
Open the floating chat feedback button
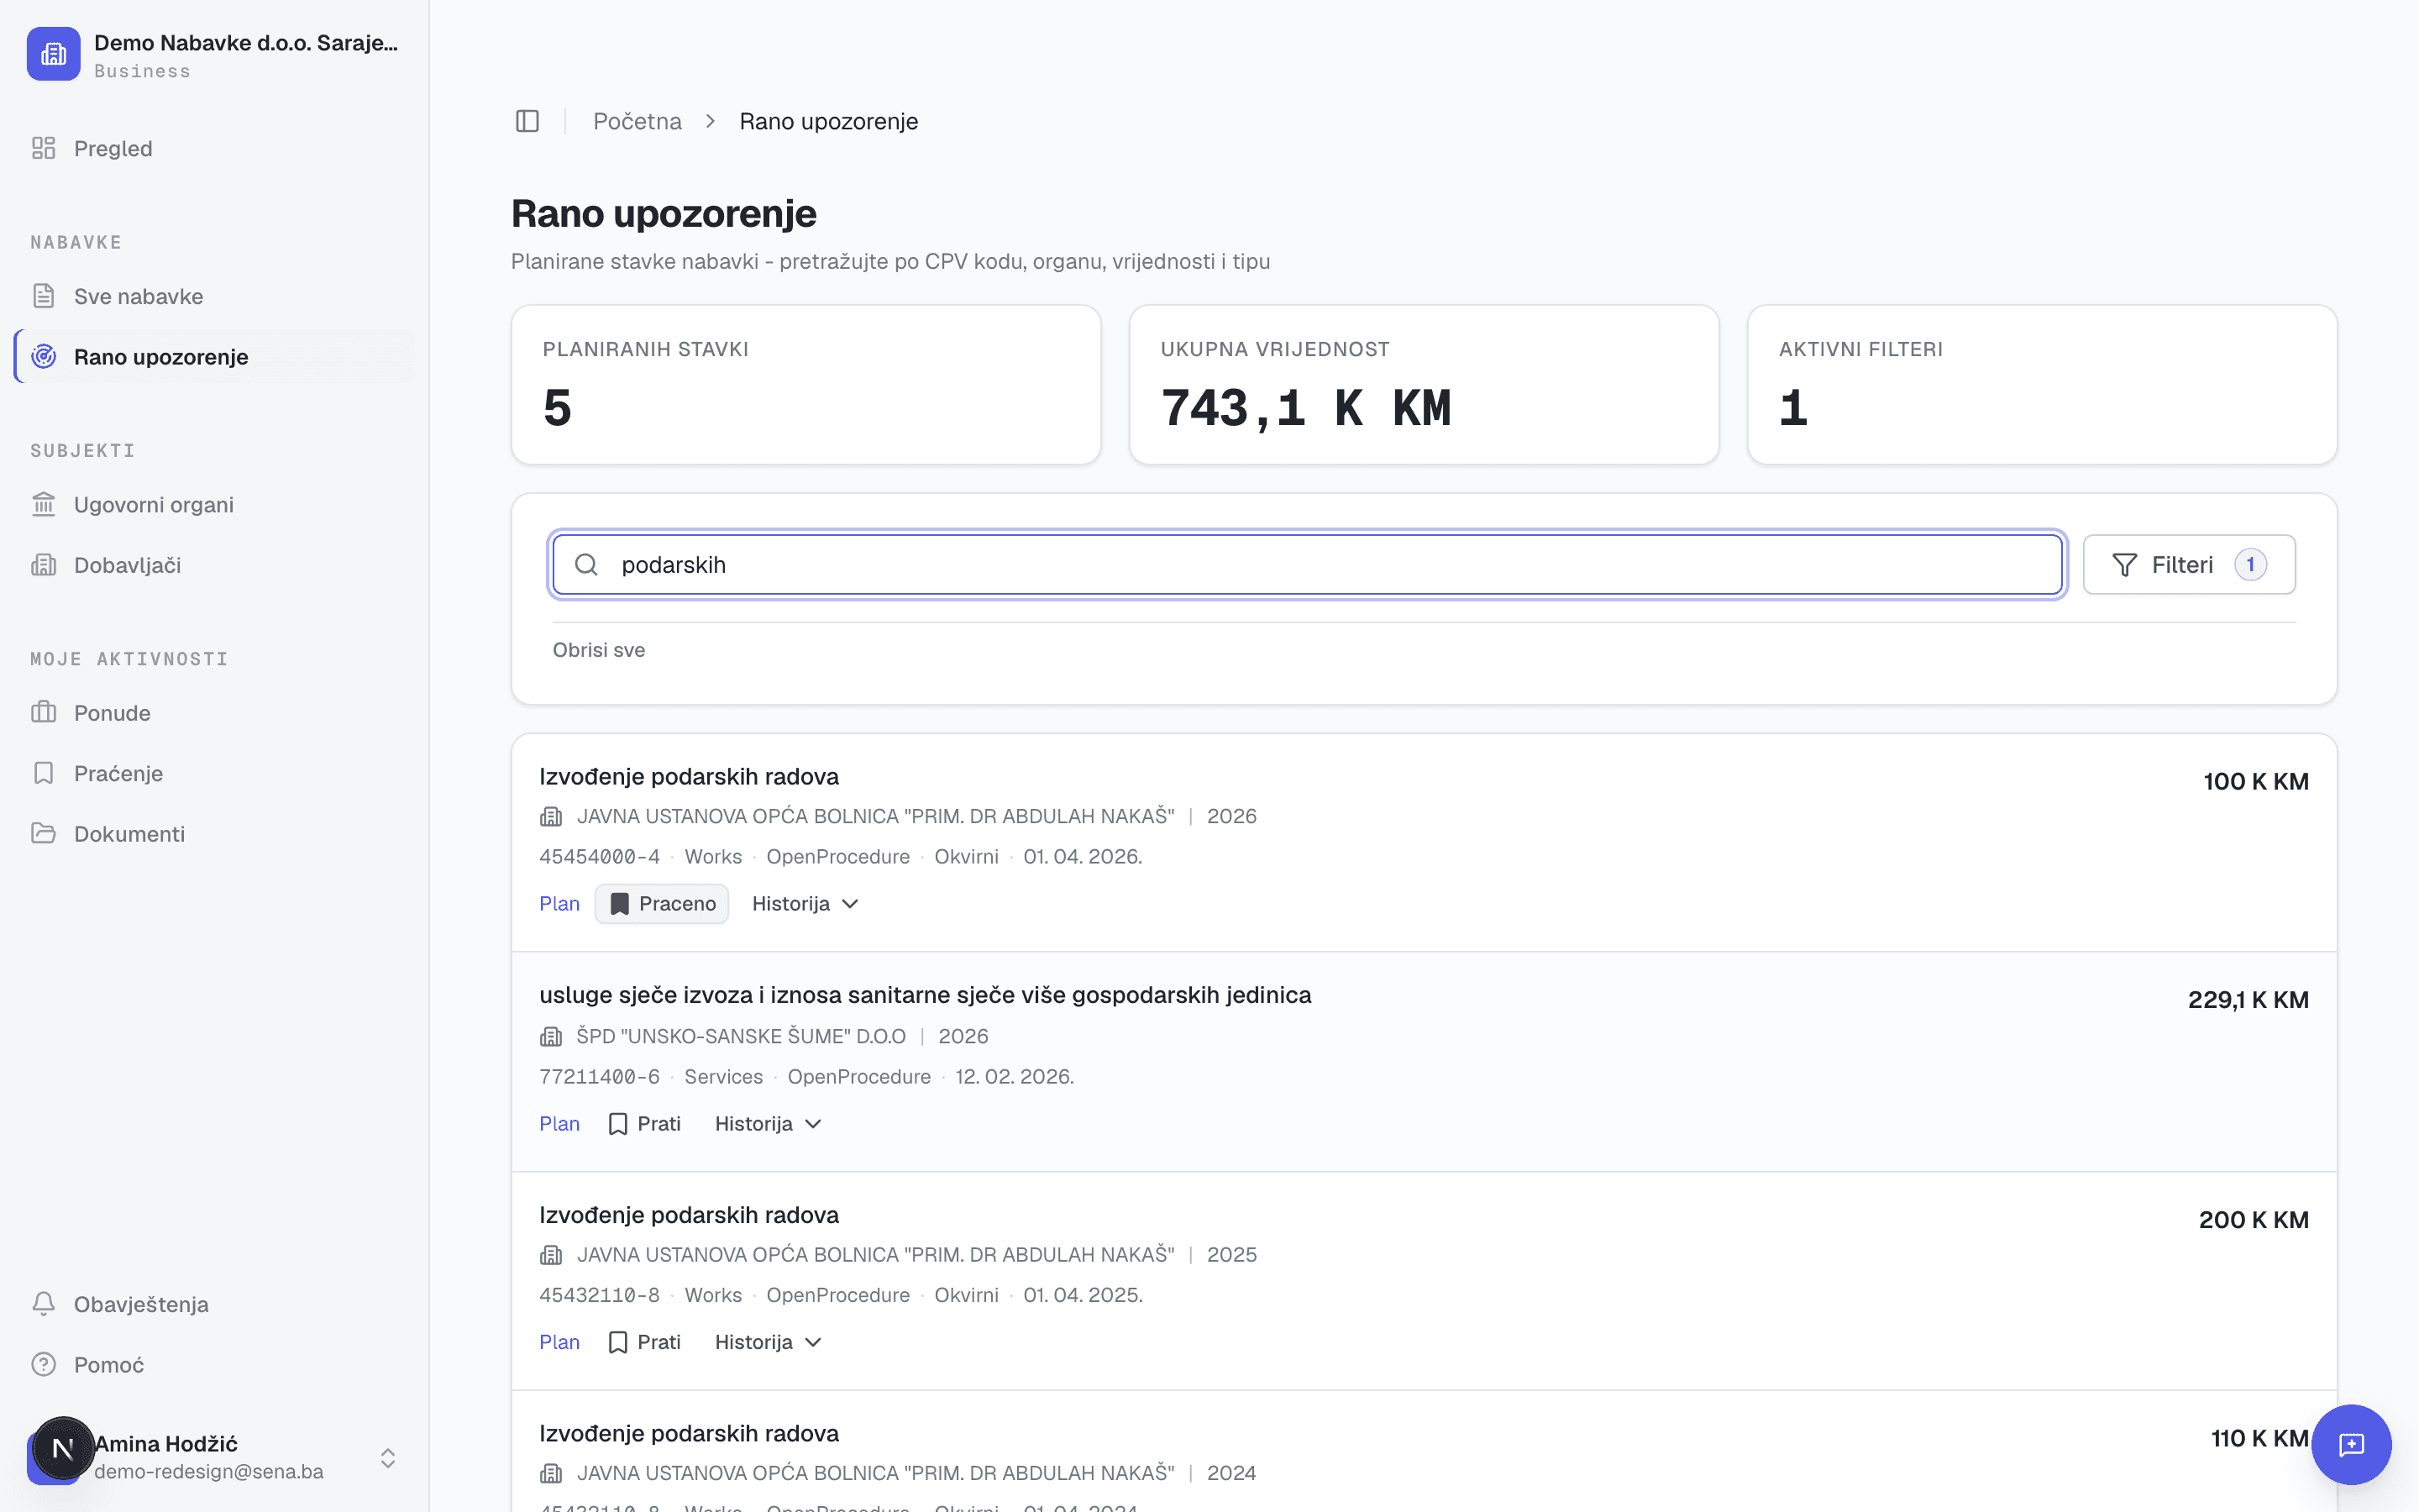coord(2351,1444)
